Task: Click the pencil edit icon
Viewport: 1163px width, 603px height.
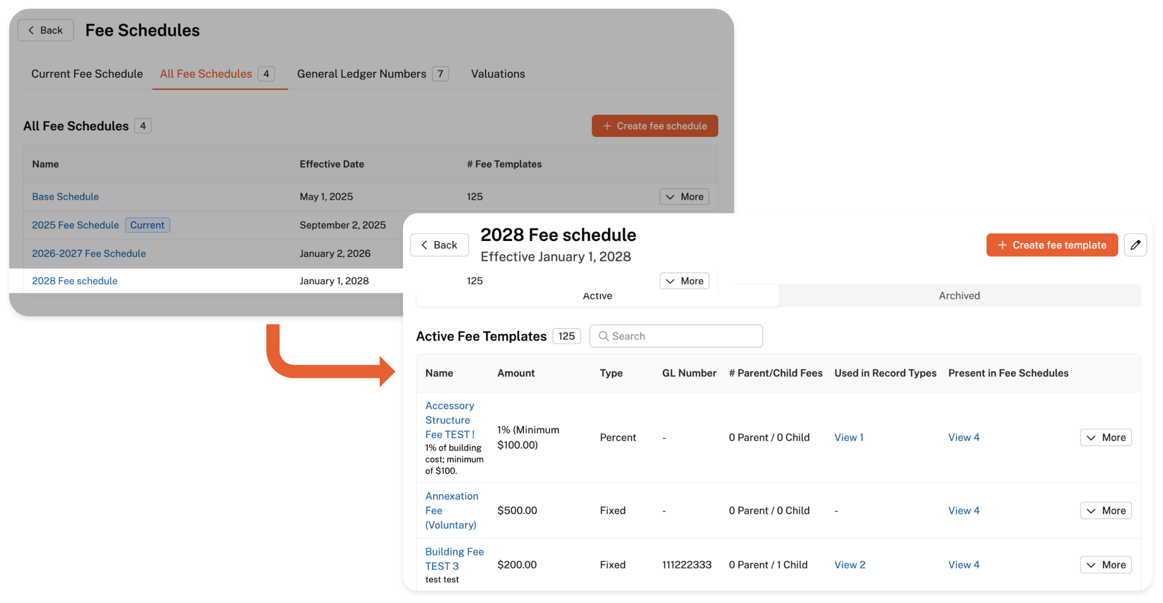Action: coord(1135,245)
